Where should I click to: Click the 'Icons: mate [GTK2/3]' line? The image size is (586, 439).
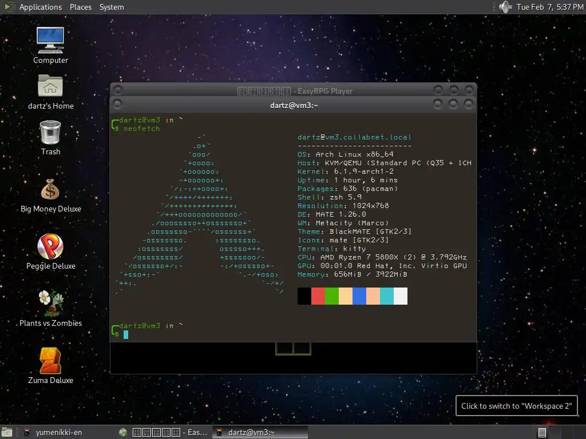tap(343, 240)
